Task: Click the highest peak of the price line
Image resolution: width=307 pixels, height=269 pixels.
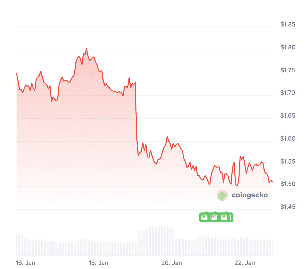Action: 87,49
